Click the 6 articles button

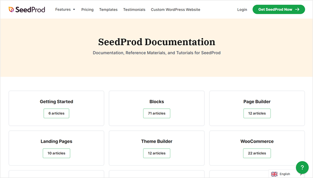pos(57,113)
